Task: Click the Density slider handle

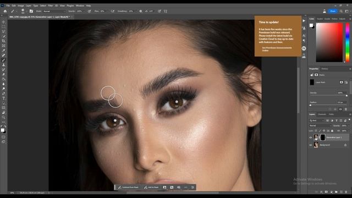Action: (x=346, y=96)
